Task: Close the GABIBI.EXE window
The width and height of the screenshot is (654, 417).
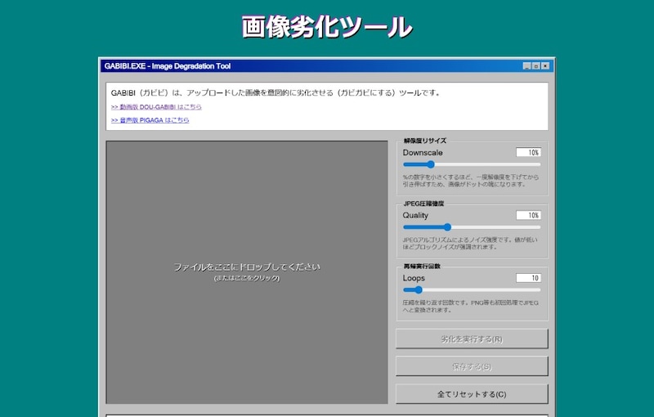Action: click(545, 66)
